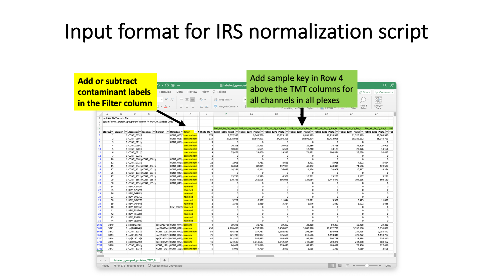The width and height of the screenshot is (493, 277).
Task: Click the Undo icon in the title bar
Action: (x=158, y=85)
